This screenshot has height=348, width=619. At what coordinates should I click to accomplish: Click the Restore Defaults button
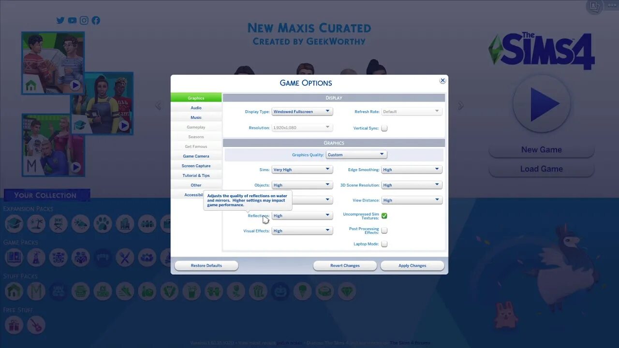click(206, 265)
